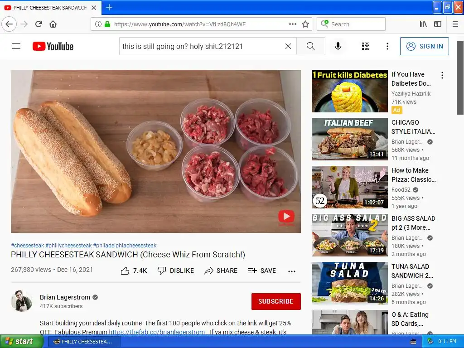Image resolution: width=464 pixels, height=348 pixels.
Task: Click the YouTube play logo watermark in video
Action: [286, 217]
